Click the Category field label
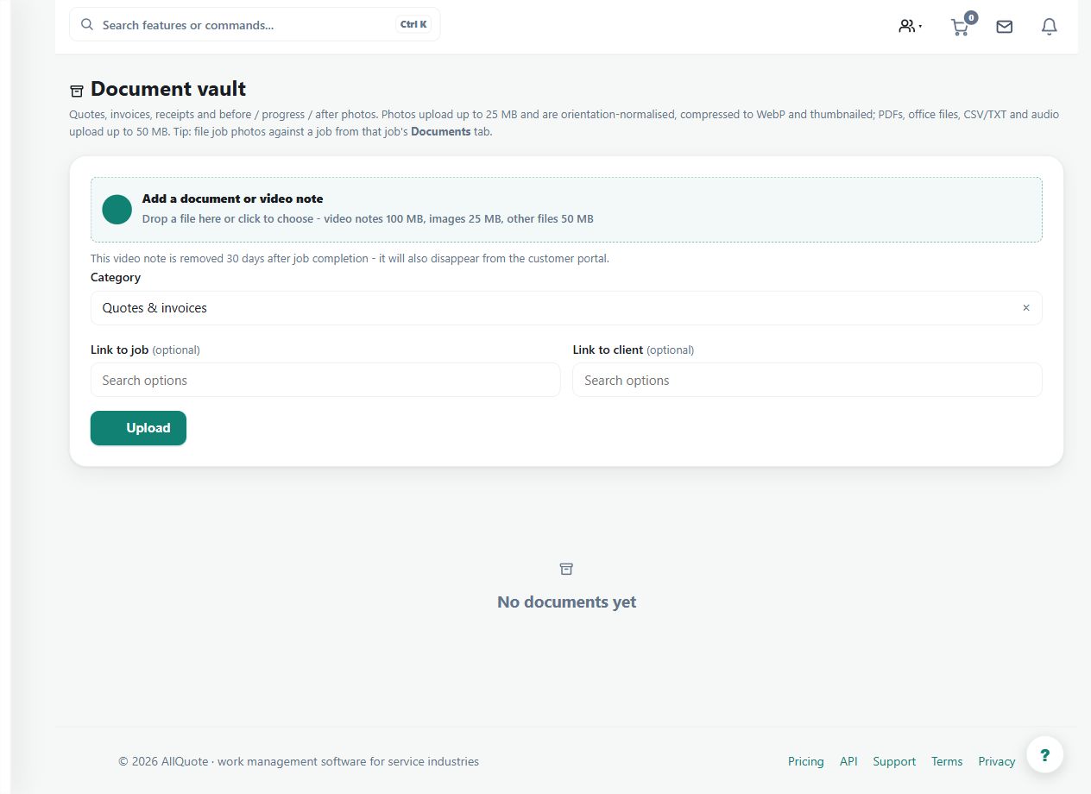1091x794 pixels. click(x=116, y=277)
